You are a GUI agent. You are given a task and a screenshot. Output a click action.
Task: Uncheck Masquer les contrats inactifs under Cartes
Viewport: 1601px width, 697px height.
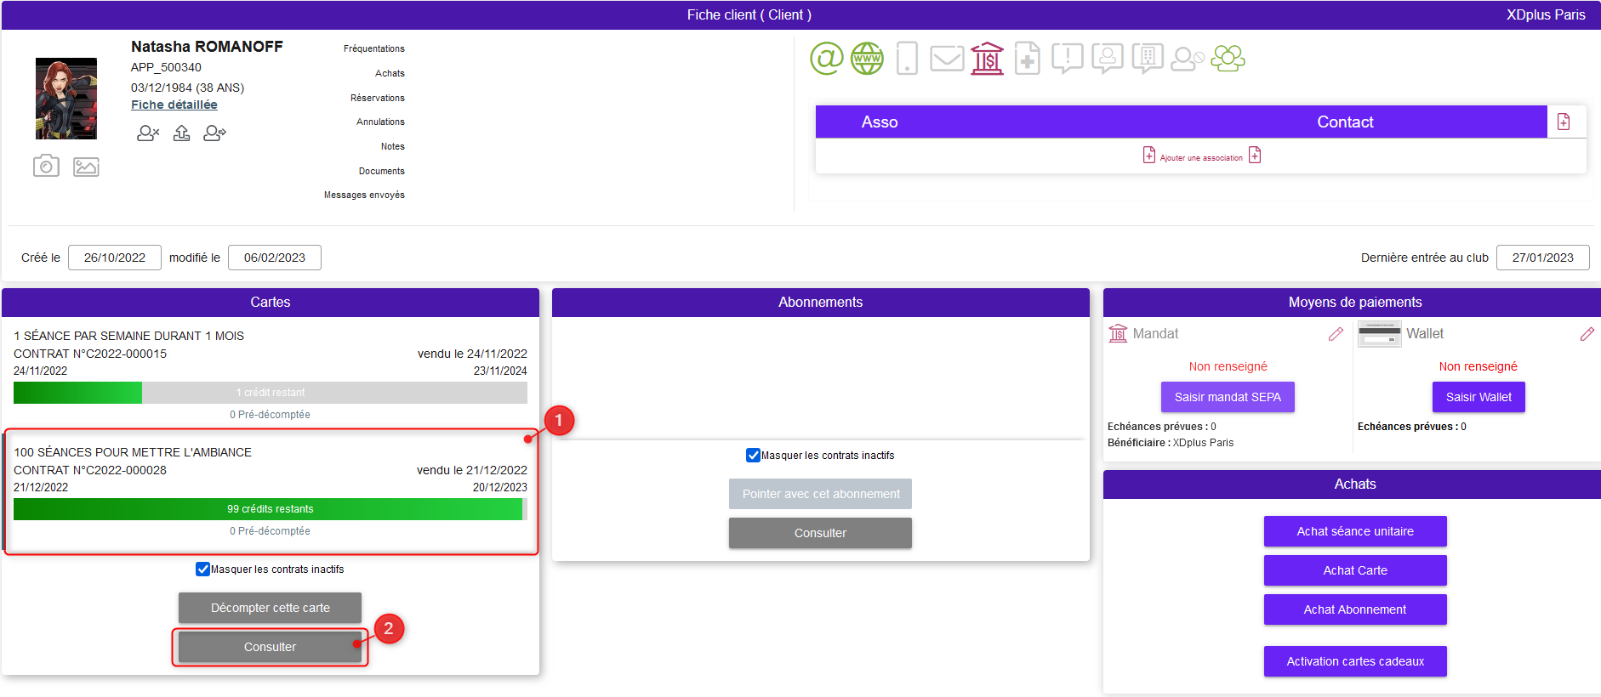click(203, 569)
